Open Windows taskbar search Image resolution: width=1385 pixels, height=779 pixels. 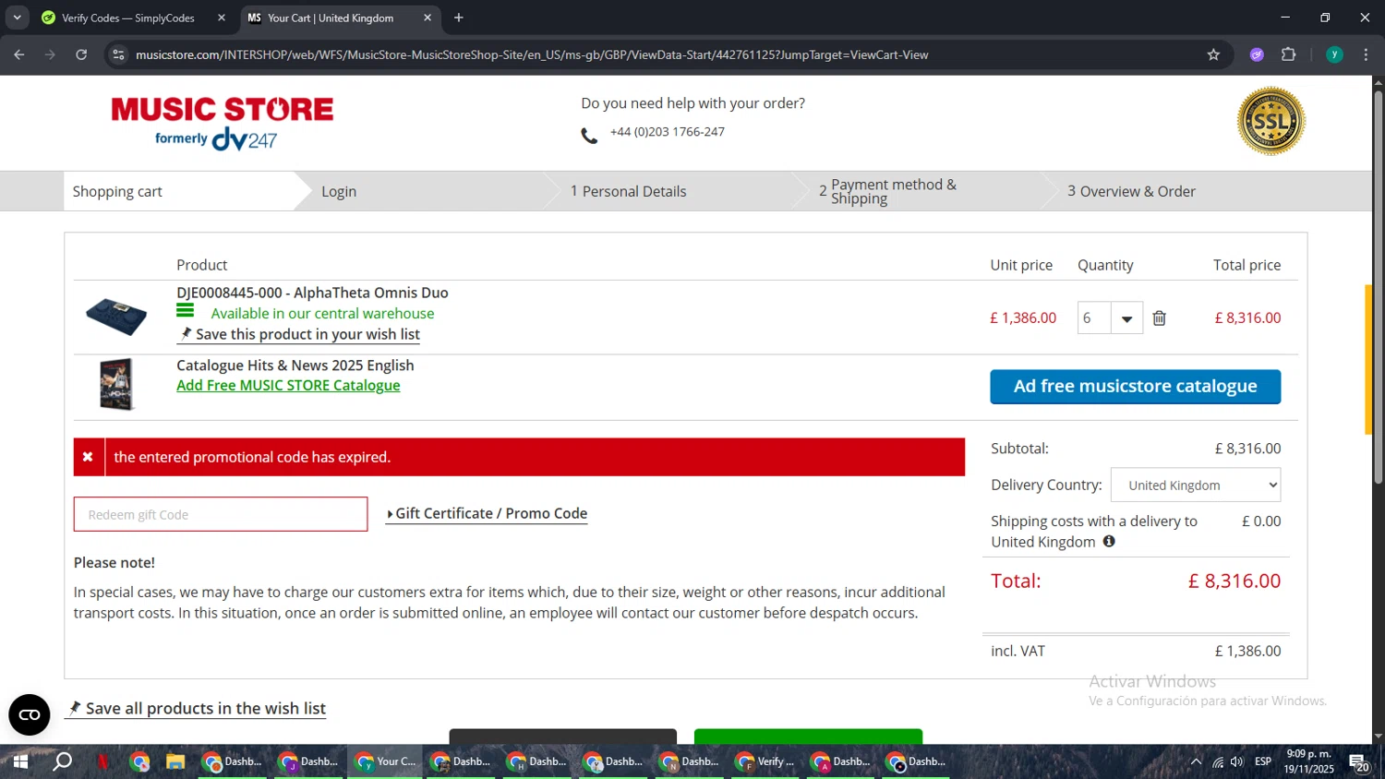[62, 761]
